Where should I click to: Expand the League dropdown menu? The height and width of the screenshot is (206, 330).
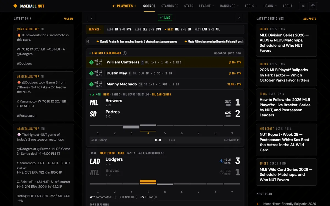coord(207,6)
